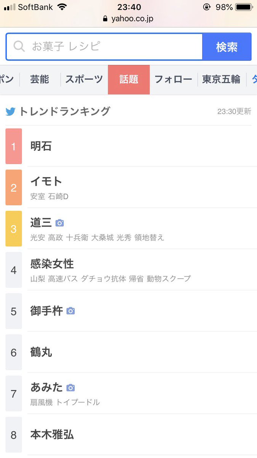Open the 感染女性 trending topic
The width and height of the screenshot is (257, 458).
128,270
